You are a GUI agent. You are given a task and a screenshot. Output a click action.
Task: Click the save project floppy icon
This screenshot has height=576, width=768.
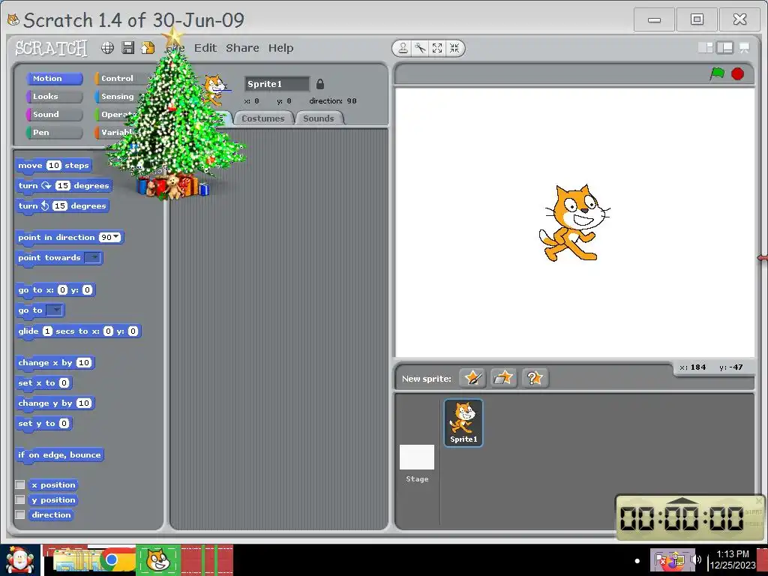127,47
